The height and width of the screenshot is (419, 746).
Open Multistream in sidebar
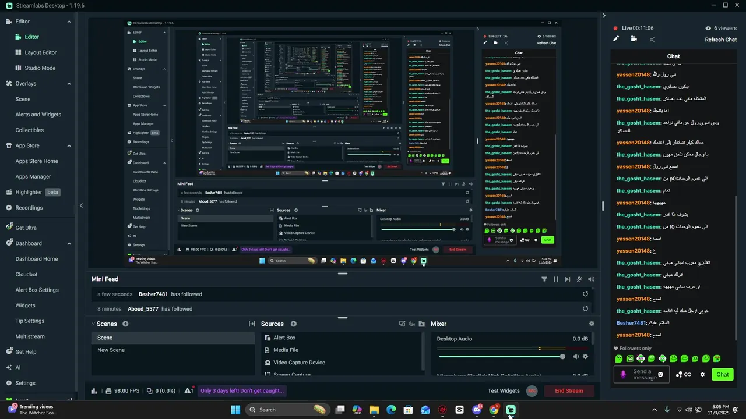click(x=30, y=336)
